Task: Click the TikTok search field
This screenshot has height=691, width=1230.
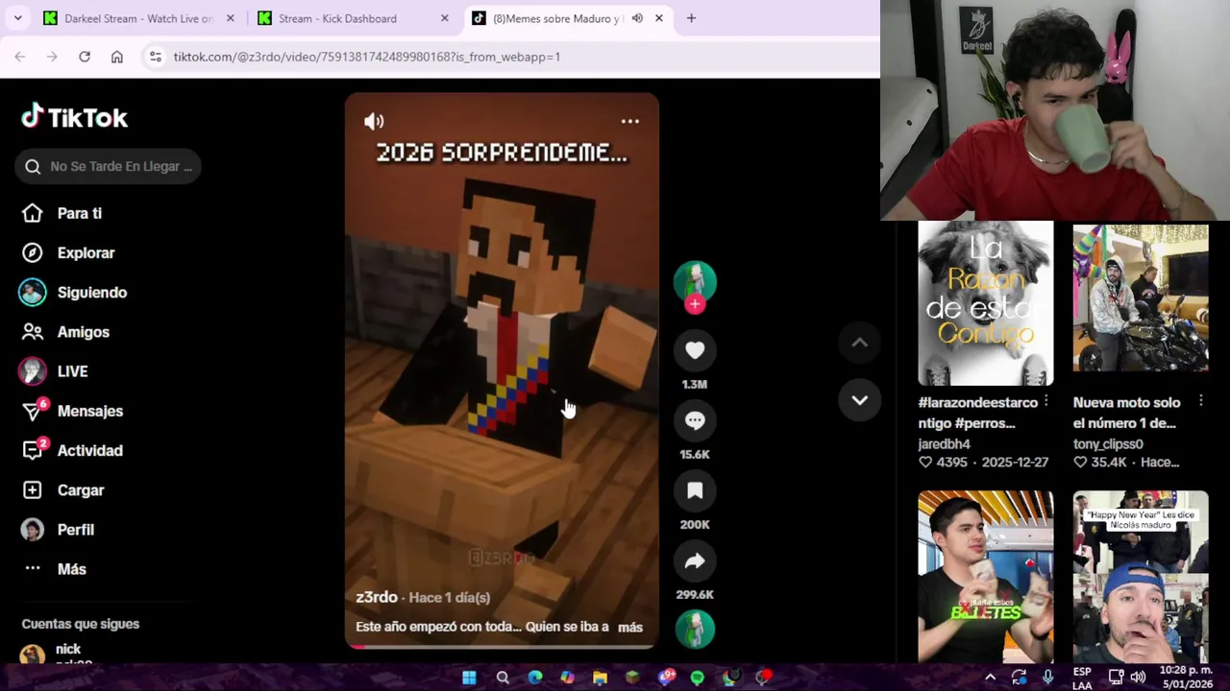Action: coord(108,166)
